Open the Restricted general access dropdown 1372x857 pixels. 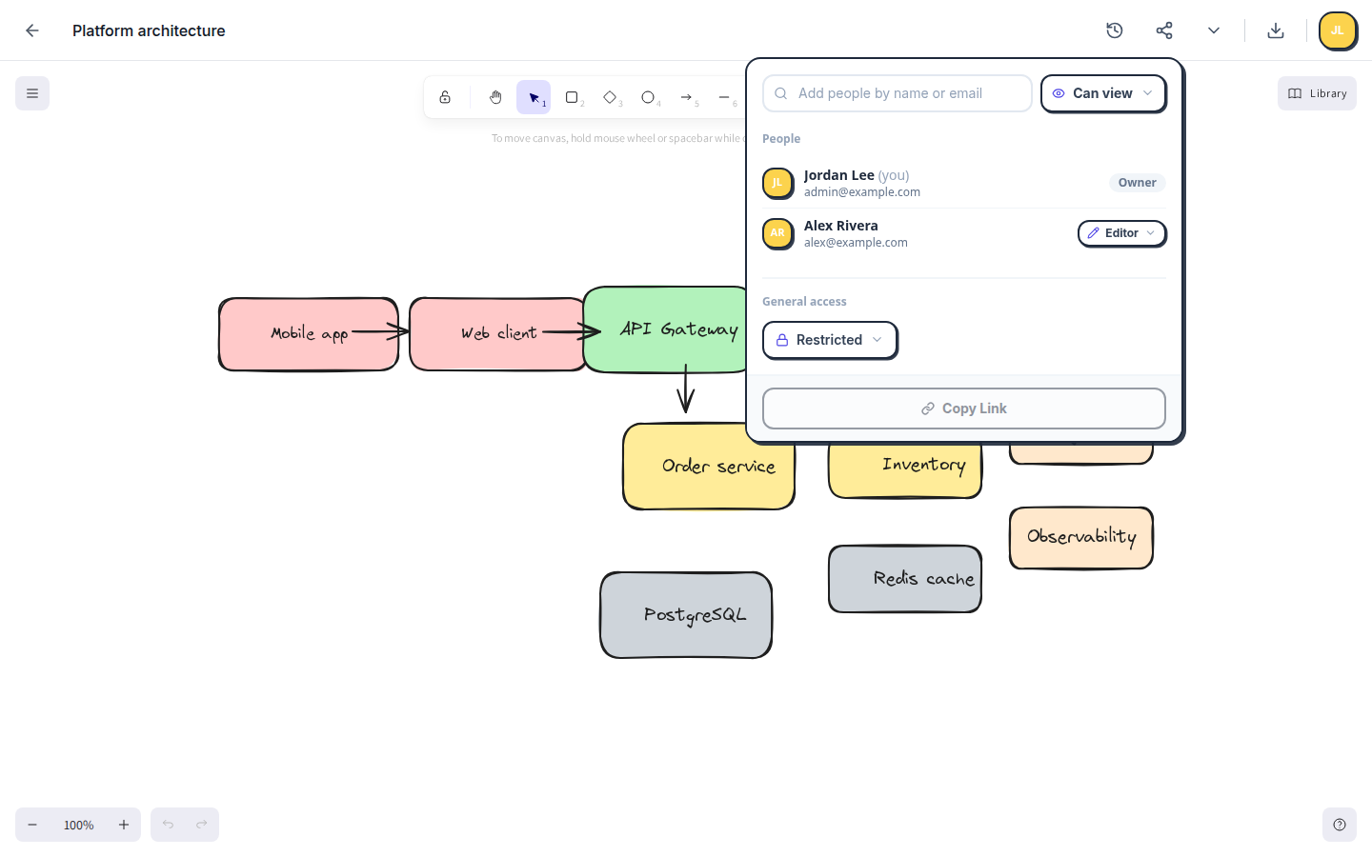click(830, 340)
